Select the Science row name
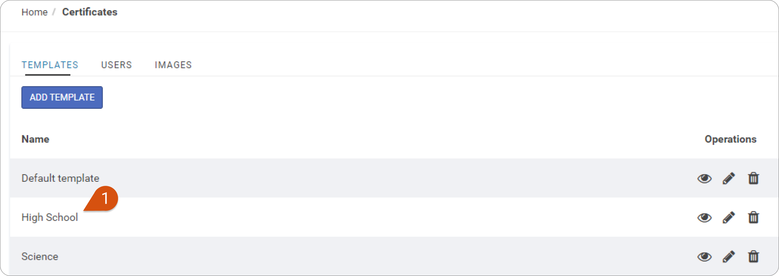The width and height of the screenshot is (779, 276). click(x=40, y=257)
